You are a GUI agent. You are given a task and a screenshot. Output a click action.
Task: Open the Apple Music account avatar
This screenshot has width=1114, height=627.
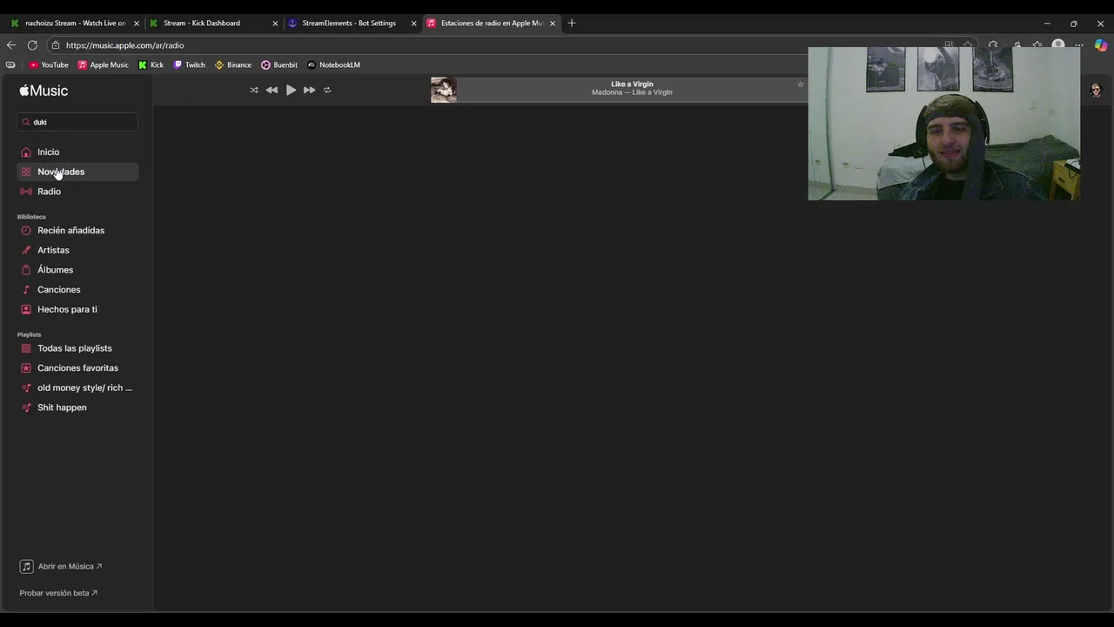[x=1096, y=90]
